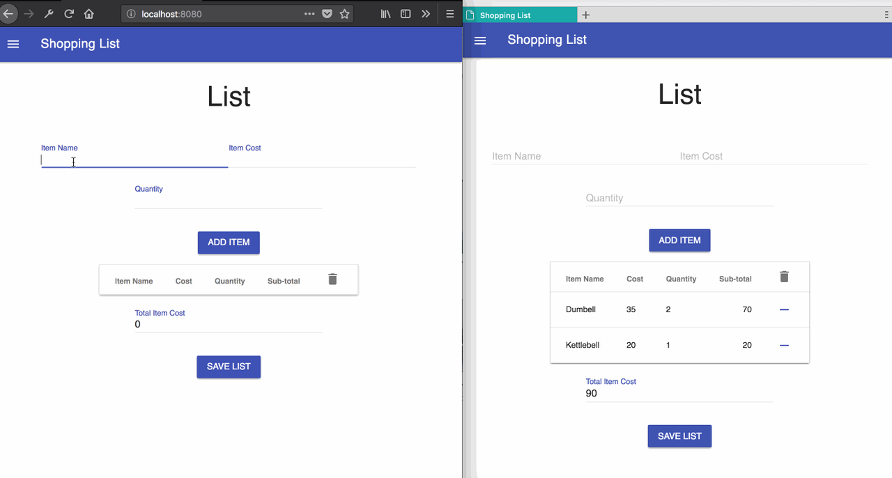Viewport: 892px width, 478px height.
Task: Click Shopping List title in left app bar
Action: pos(80,44)
